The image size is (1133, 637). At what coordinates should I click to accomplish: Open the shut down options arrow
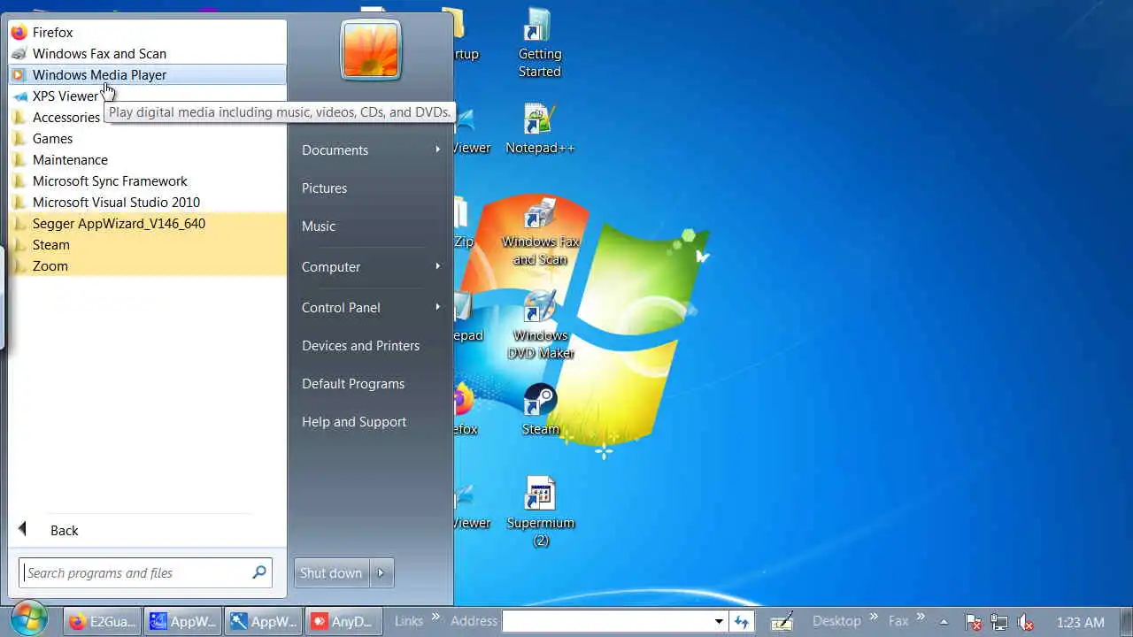(x=381, y=572)
